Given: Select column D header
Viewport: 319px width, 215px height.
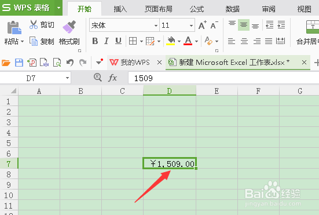Looking at the screenshot, I should 170,91.
